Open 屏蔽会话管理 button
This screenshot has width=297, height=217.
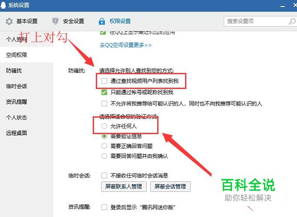coord(170,187)
